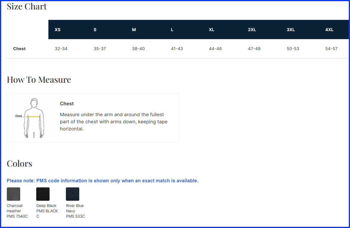The image size is (350, 228).
Task: Click the 2XL column header
Action: click(252, 30)
